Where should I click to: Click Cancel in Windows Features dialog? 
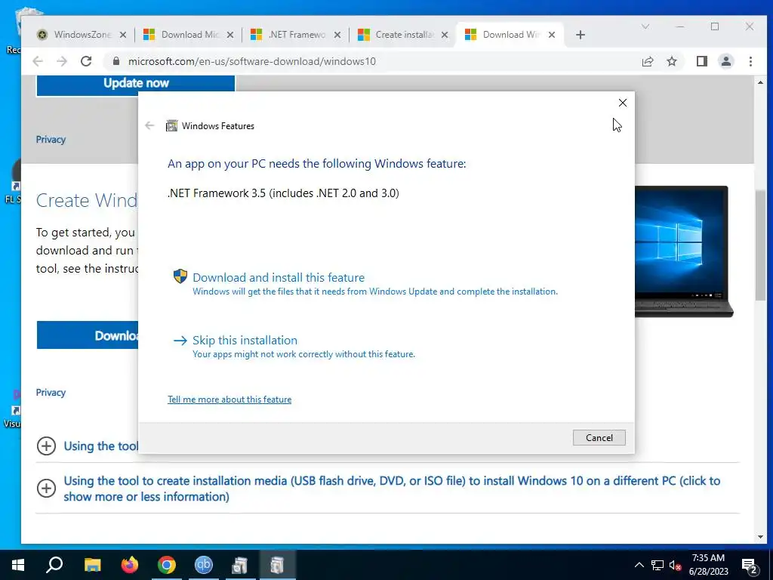tap(599, 437)
